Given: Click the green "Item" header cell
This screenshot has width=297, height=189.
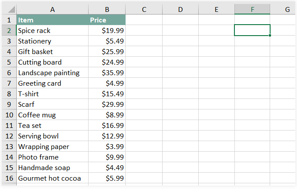Looking at the screenshot, I should coord(52,20).
